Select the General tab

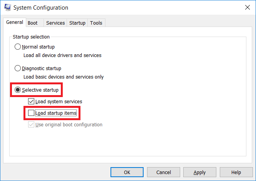[15, 22]
